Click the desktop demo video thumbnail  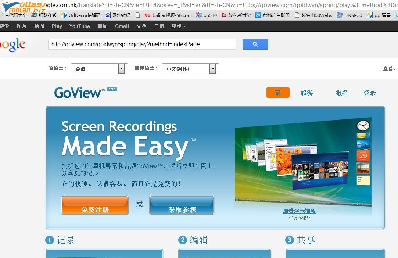(303, 162)
